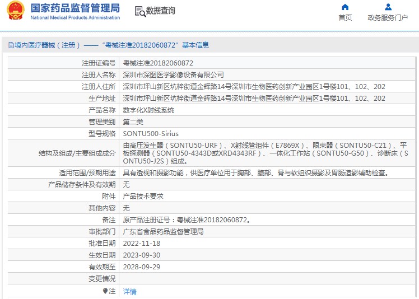The width and height of the screenshot is (419, 299).
Task: Click 国家药品监督管理局 site title
Action: pyautogui.click(x=75, y=8)
